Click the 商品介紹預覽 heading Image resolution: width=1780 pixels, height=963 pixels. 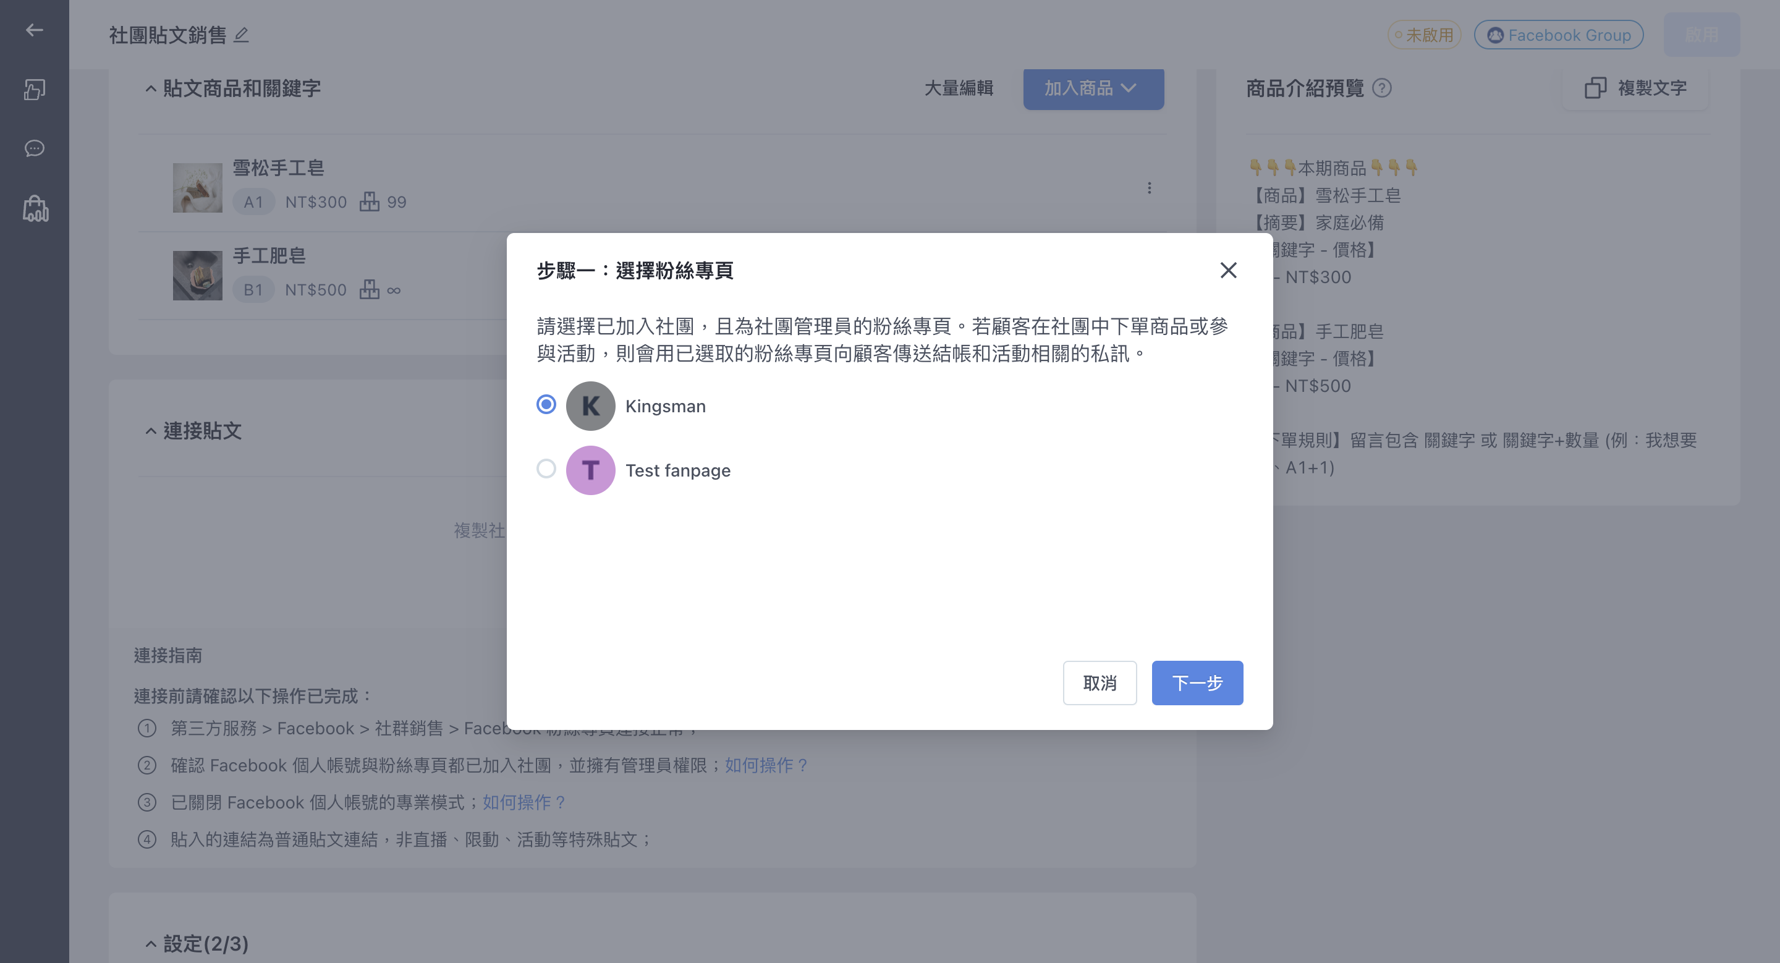1305,88
